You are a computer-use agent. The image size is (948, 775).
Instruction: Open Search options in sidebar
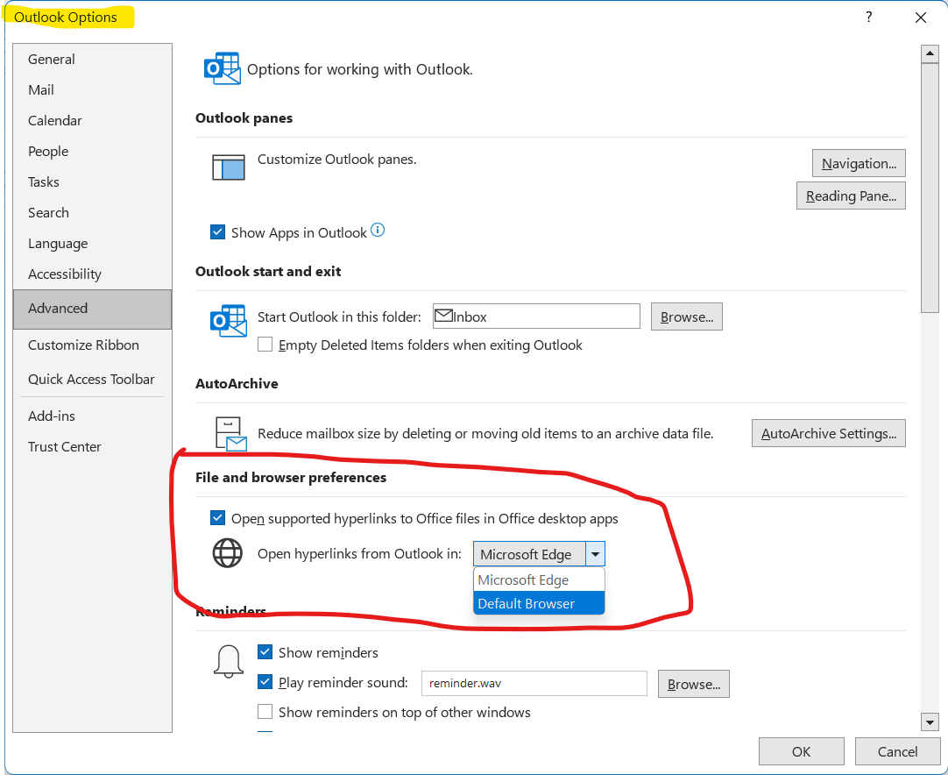click(x=93, y=213)
